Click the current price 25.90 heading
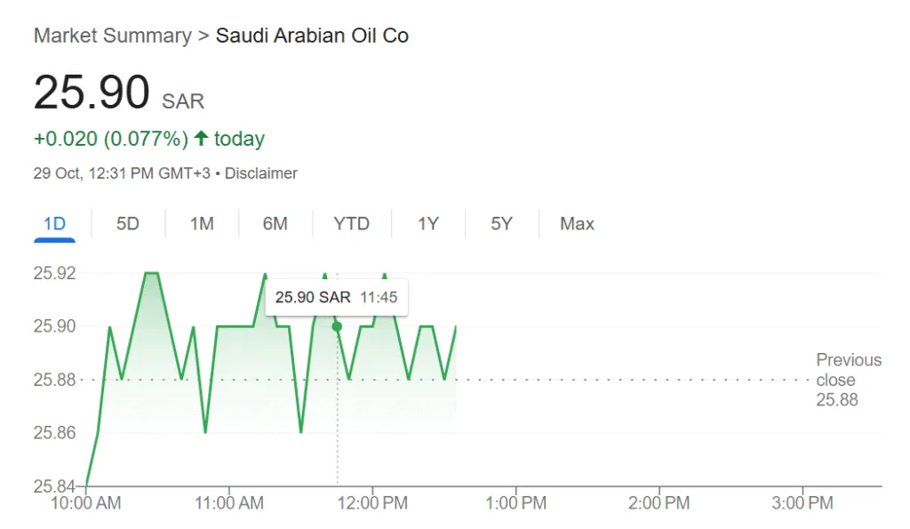 coord(91,92)
